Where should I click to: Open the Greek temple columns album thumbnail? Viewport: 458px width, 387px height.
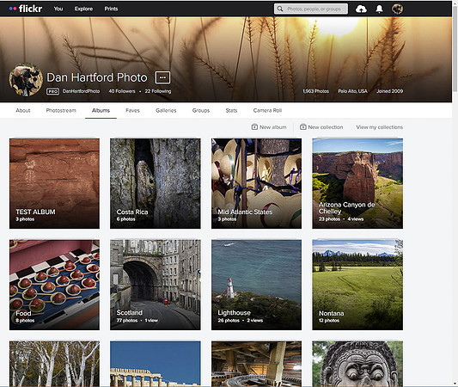(x=156, y=364)
